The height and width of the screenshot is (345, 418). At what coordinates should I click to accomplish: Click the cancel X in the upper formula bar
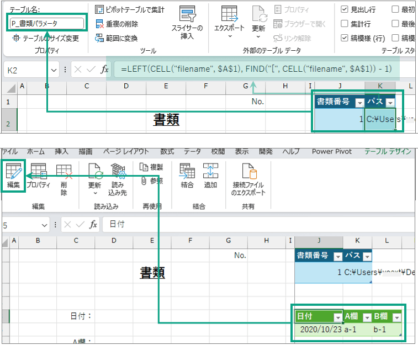78,70
